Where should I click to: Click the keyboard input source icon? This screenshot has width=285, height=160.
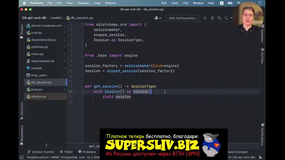pyautogui.click(x=222, y=3)
